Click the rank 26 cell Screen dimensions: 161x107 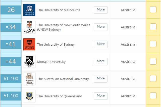(11, 10)
